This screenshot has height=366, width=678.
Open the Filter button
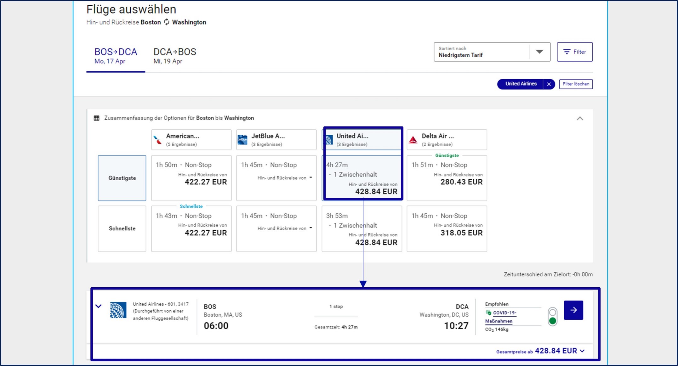click(574, 52)
